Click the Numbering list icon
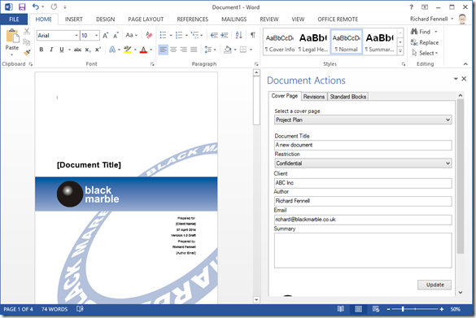 tap(179, 35)
